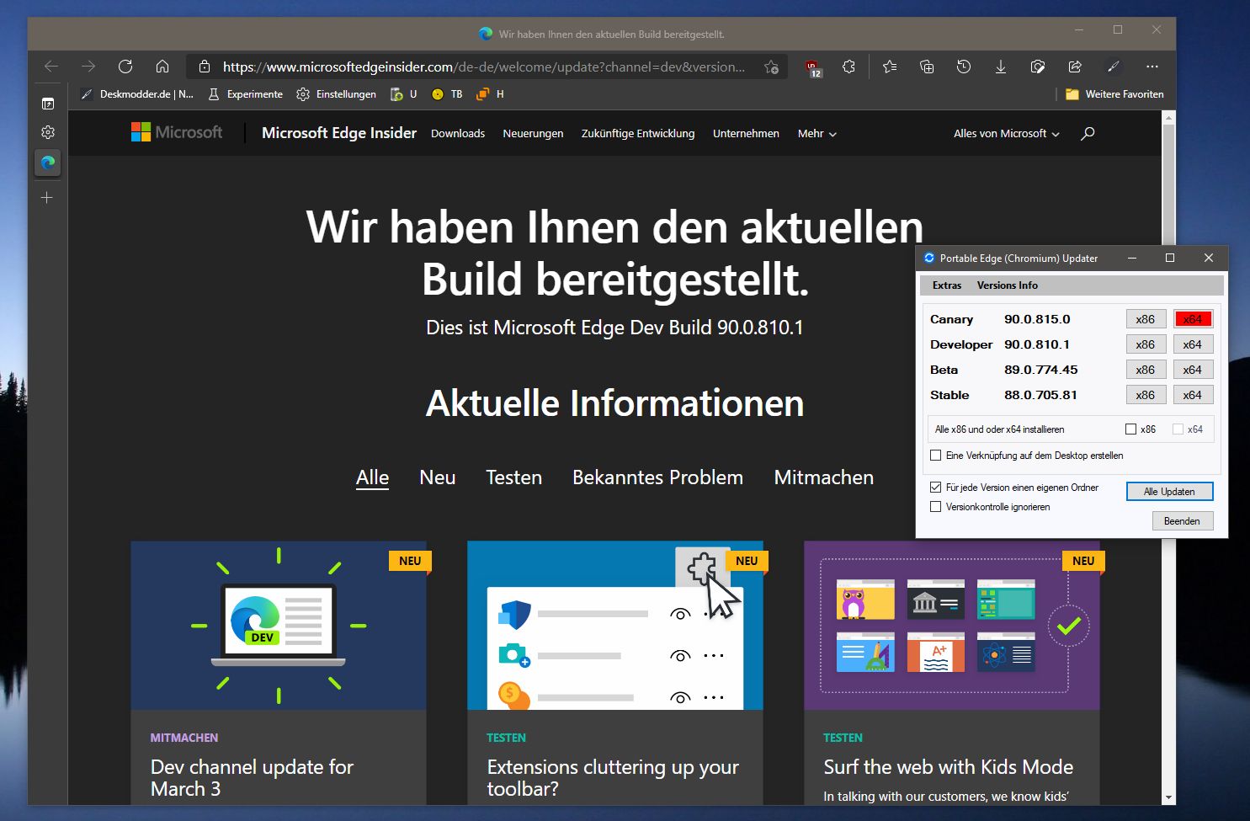Viewport: 1250px width, 821px height.
Task: Select the Alle filter tab
Action: (372, 477)
